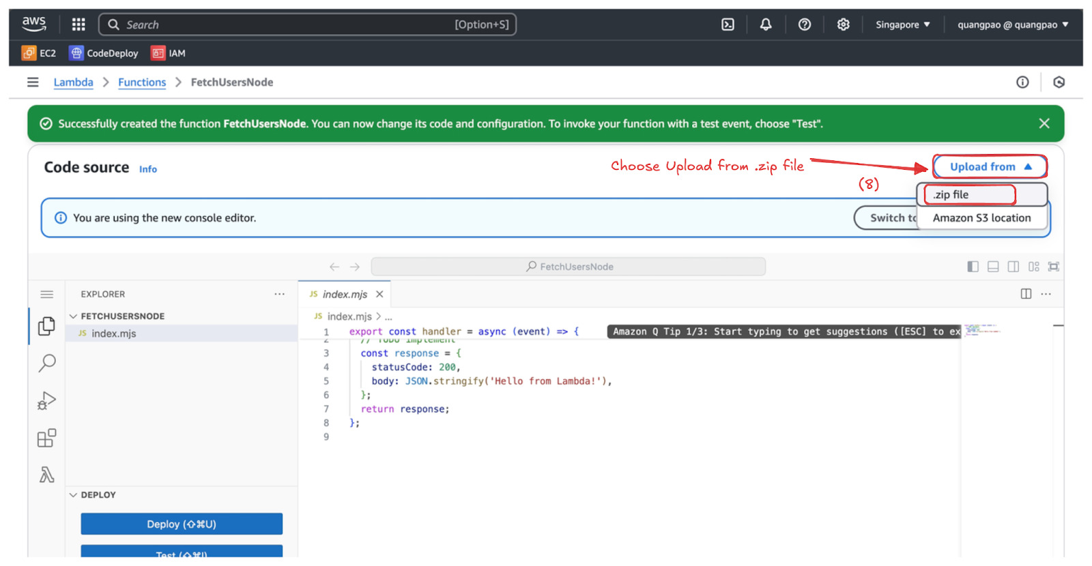Open the AWS services grid menu

pos(78,25)
